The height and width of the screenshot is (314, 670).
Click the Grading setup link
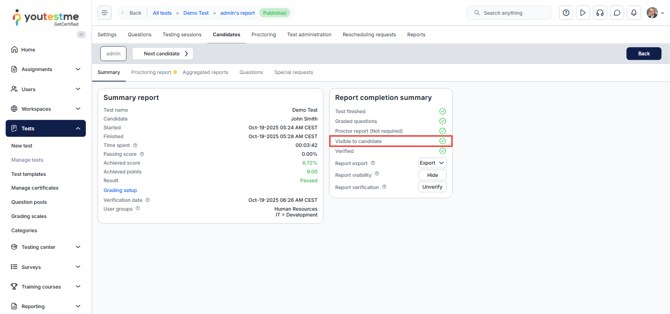(x=120, y=191)
